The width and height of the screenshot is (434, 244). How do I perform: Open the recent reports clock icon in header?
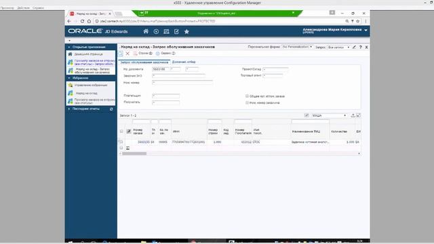156,32
